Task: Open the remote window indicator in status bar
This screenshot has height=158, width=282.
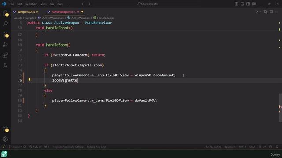Action: click(4, 147)
